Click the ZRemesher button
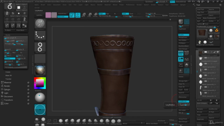This screenshot has width=224, height=126. tap(184, 97)
